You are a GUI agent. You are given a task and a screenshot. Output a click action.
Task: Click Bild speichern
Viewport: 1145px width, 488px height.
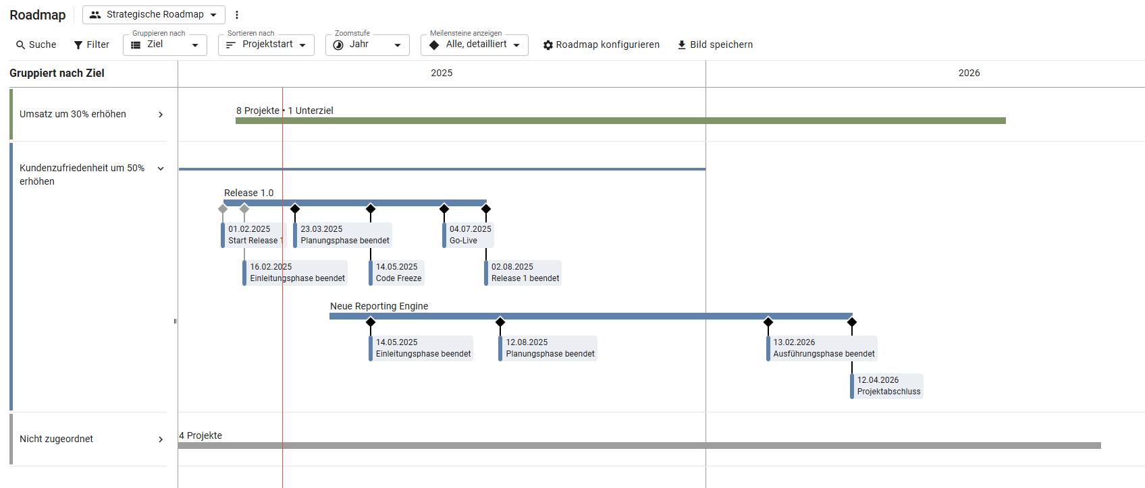[715, 44]
